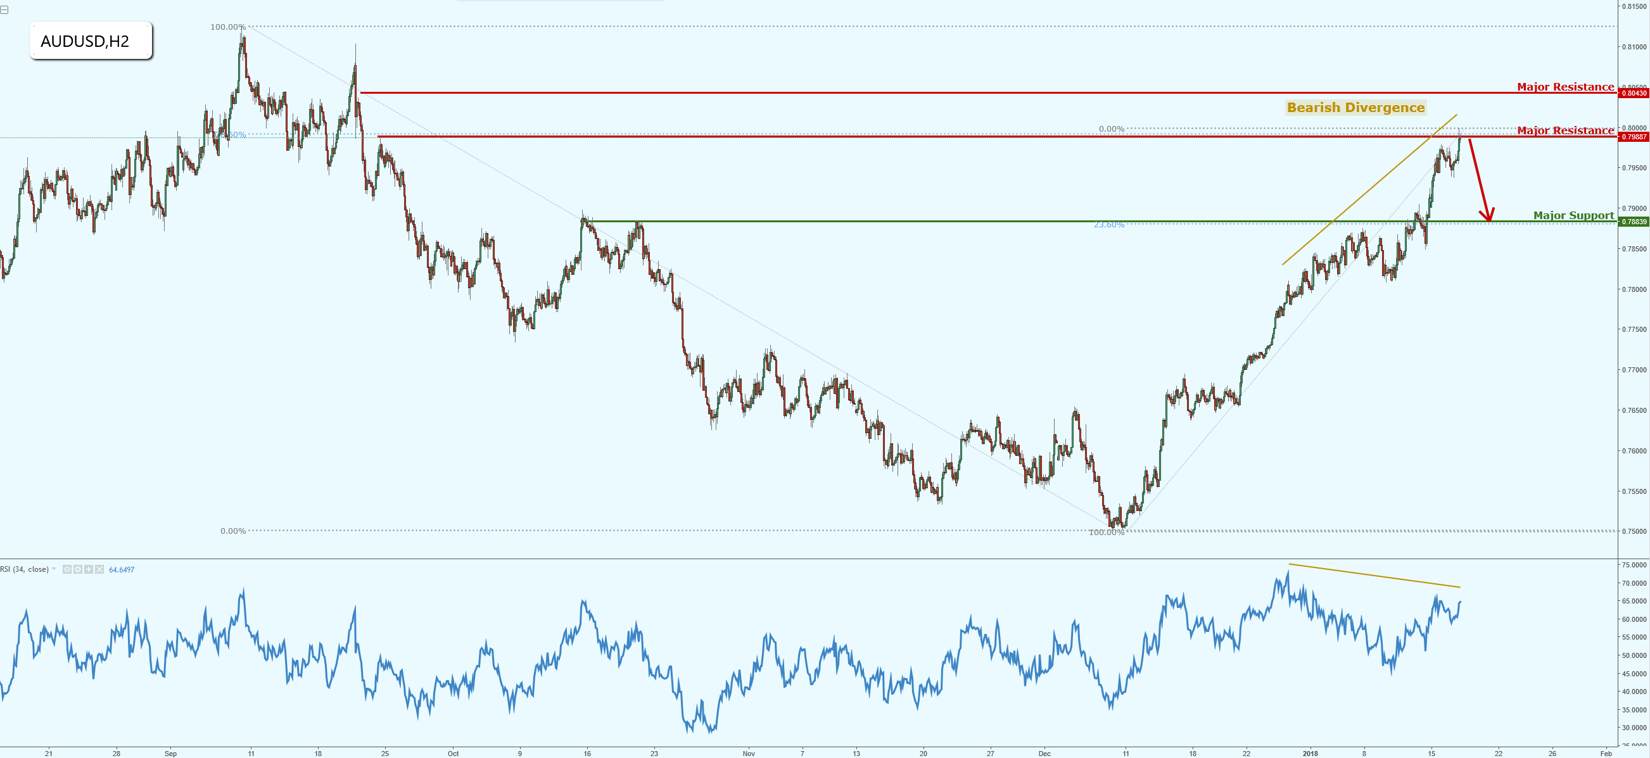Click the 0.77000 price axis label

coord(1634,370)
